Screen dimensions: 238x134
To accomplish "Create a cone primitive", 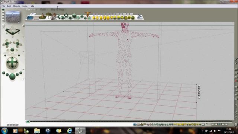I will 82,16.
